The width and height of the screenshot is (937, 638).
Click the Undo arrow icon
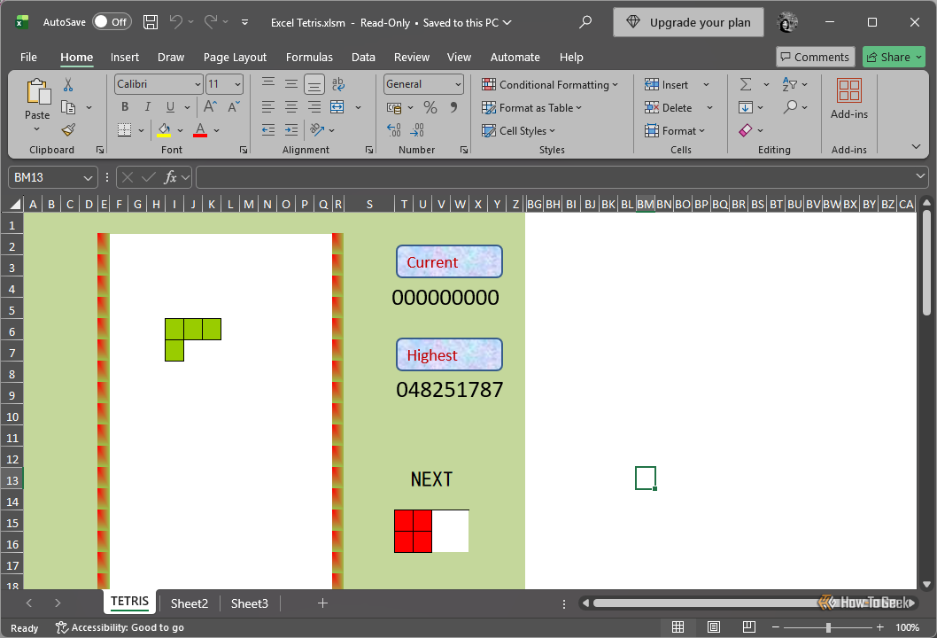pos(175,22)
